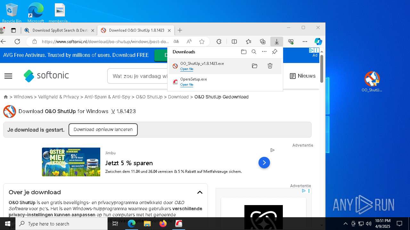
Task: Go back to the previous page
Action: (x=4, y=42)
